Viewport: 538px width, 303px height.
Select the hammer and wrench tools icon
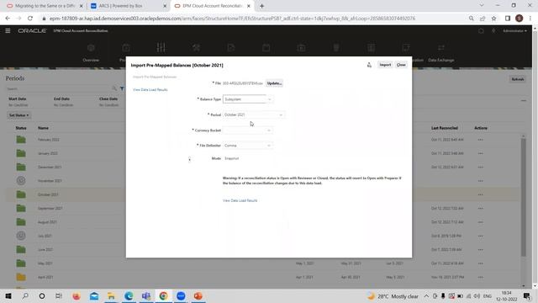coord(196,48)
